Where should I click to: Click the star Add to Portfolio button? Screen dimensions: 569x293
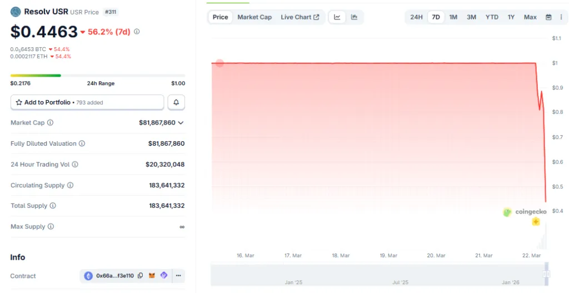[x=87, y=102]
